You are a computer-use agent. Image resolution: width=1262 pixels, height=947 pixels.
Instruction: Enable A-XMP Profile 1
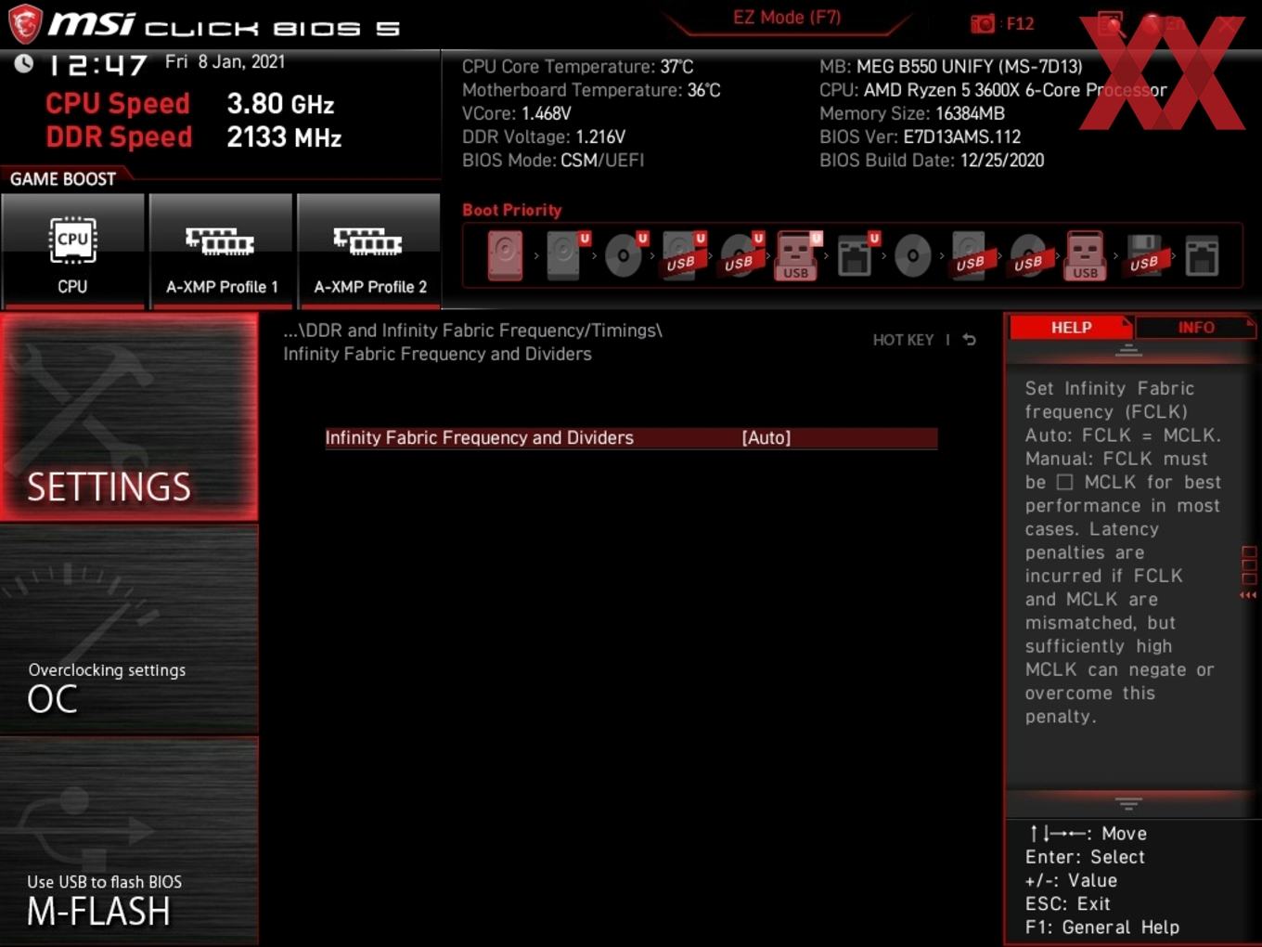(x=221, y=250)
